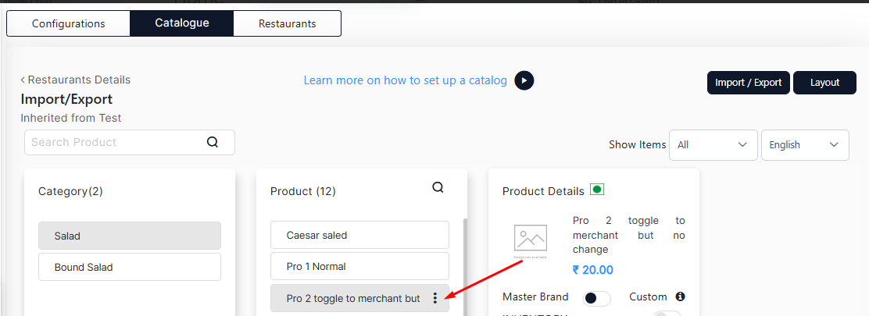Play the catalog setup tutorial video icon
The height and width of the screenshot is (316, 869).
524,81
